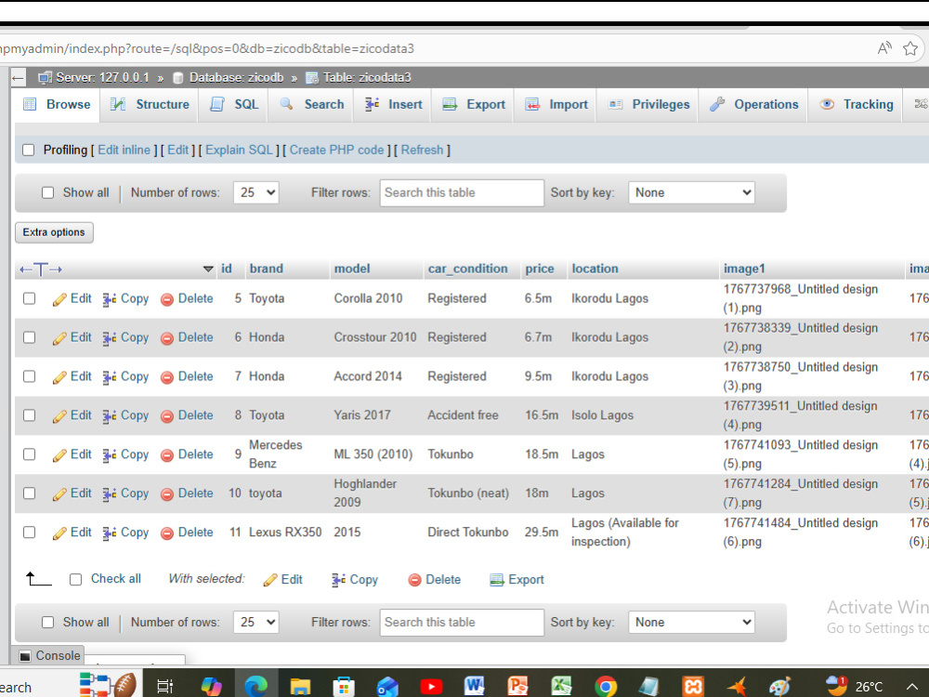Viewport: 929px width, 697px height.
Task: Tick the bottom Show all checkbox
Action: click(x=48, y=622)
